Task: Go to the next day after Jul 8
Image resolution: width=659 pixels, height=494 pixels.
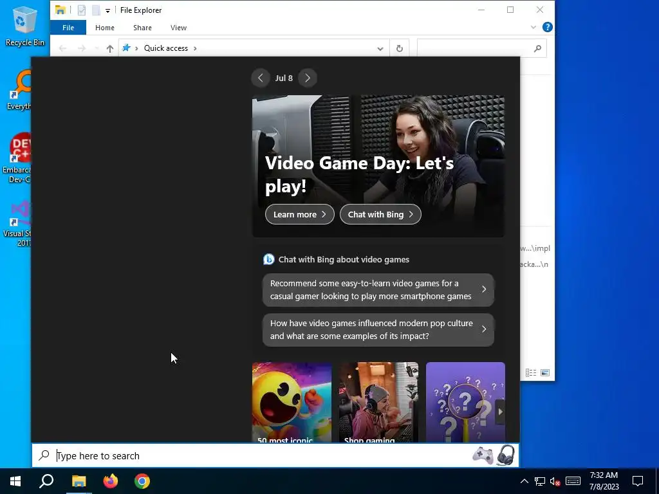Action: tap(308, 78)
